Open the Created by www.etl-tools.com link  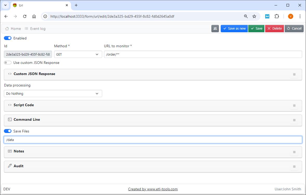click(x=153, y=189)
